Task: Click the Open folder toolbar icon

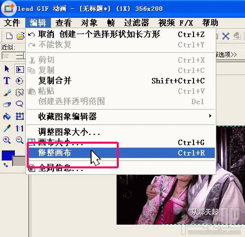Action: [20, 36]
